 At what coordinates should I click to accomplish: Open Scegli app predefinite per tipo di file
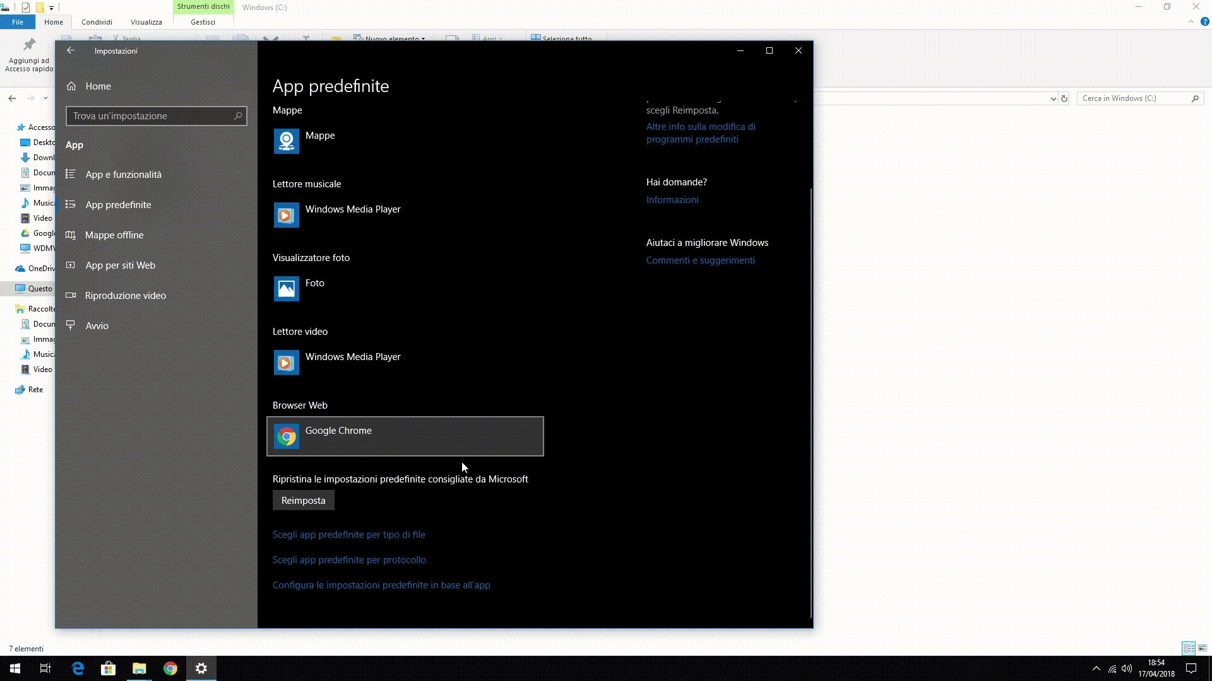[349, 534]
